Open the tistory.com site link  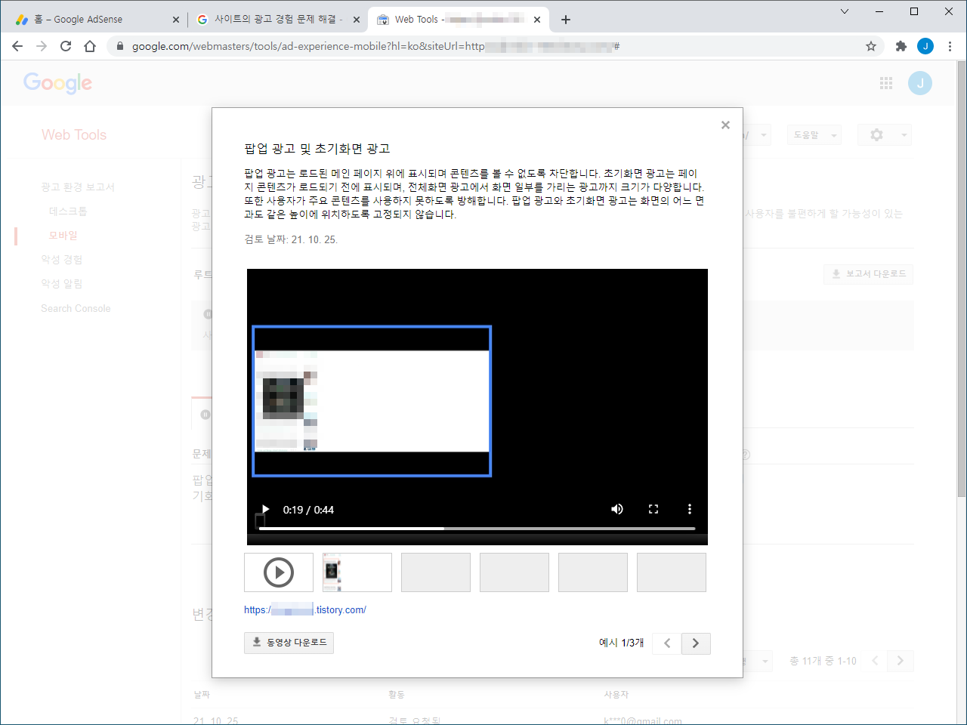(x=305, y=609)
